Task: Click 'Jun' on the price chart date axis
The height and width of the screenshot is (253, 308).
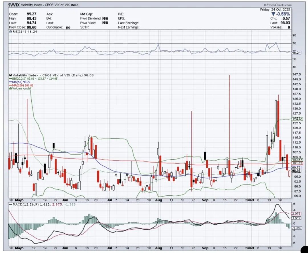Action: pos(65,200)
